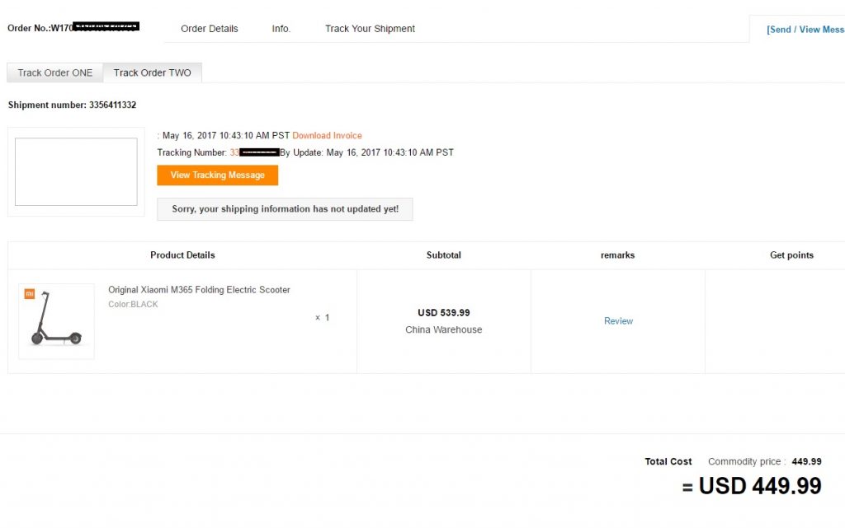Click the USD 539.99 subtotal value

click(x=443, y=312)
